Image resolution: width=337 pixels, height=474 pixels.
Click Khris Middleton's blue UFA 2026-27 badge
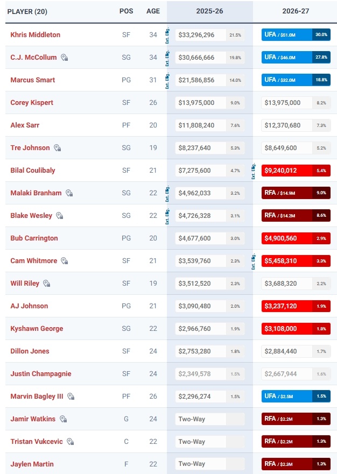click(286, 35)
